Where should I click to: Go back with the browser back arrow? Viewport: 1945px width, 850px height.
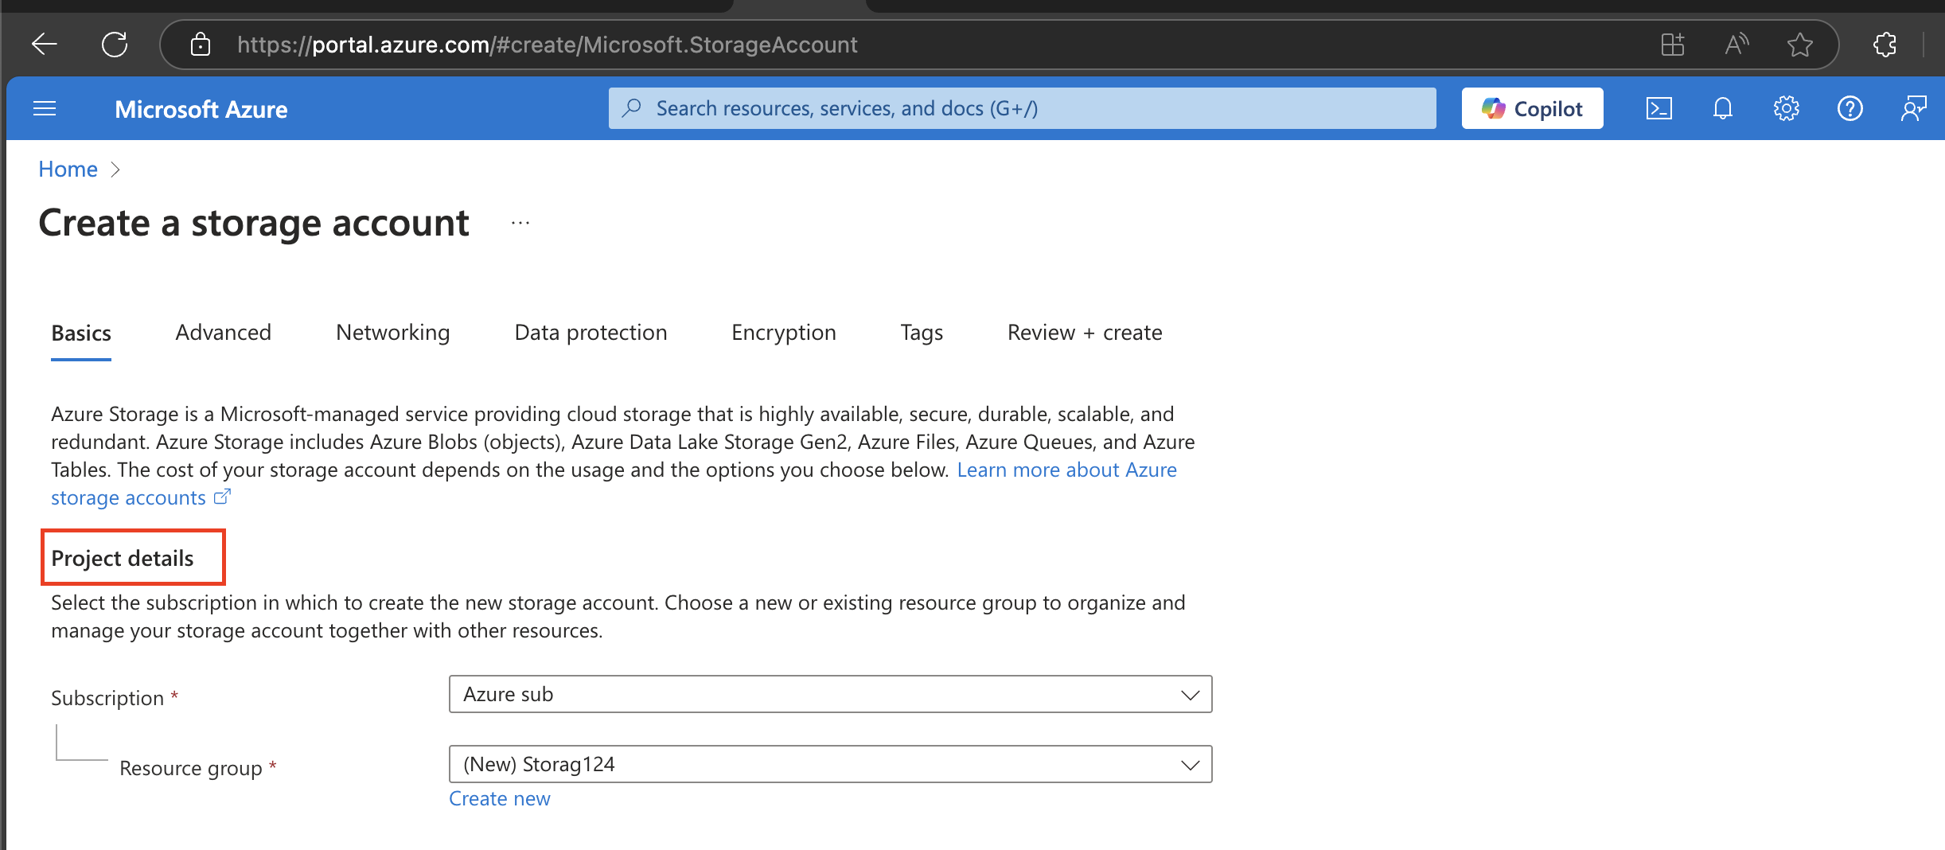pyautogui.click(x=45, y=45)
